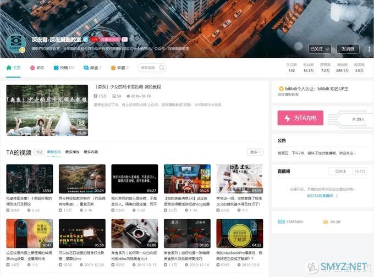The width and height of the screenshot is (374, 277).
Task: Send a message with 发消息 button
Action: 348,48
